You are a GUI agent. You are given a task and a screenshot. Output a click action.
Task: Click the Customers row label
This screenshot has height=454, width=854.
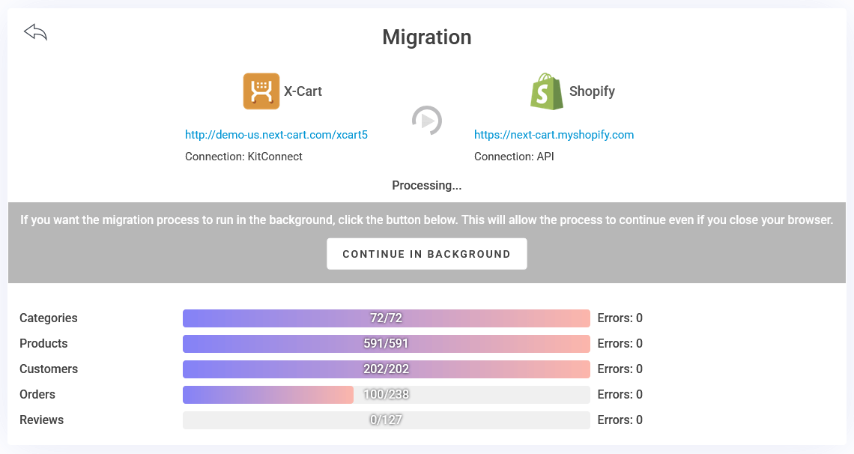49,369
